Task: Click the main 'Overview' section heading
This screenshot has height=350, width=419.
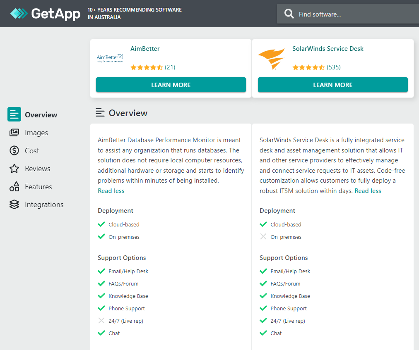Action: click(x=128, y=113)
